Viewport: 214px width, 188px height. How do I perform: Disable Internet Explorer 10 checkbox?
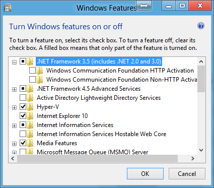point(23,116)
